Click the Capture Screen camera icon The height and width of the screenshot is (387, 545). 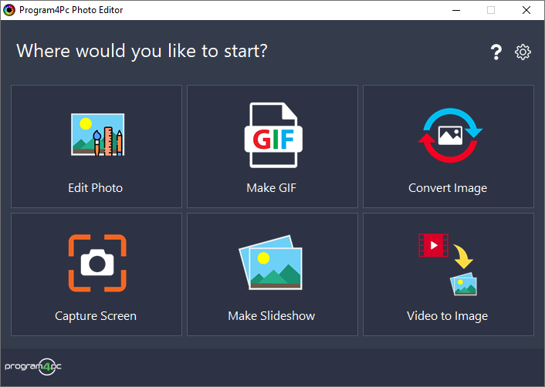coord(97,263)
